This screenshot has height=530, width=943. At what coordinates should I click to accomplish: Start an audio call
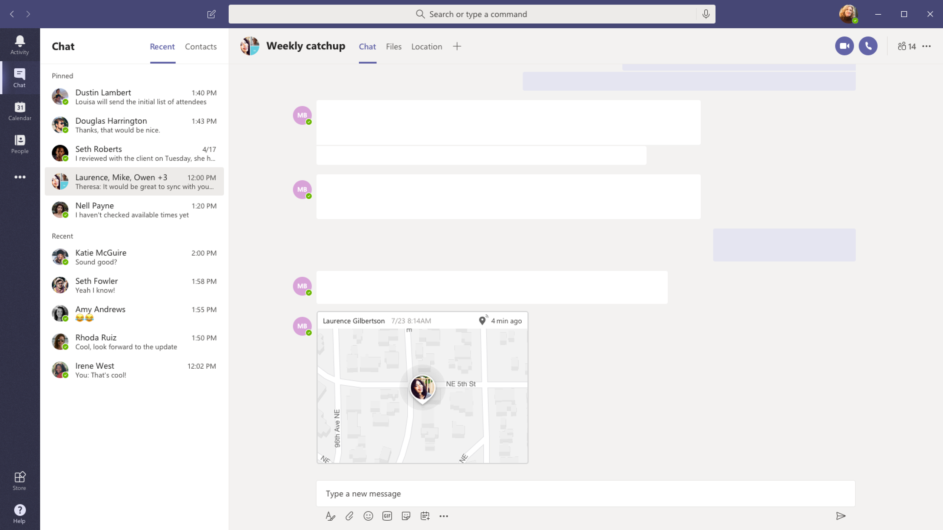click(x=869, y=46)
